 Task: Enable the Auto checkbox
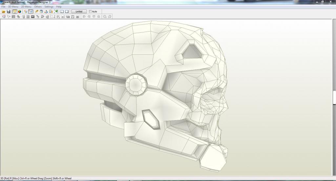(91, 11)
